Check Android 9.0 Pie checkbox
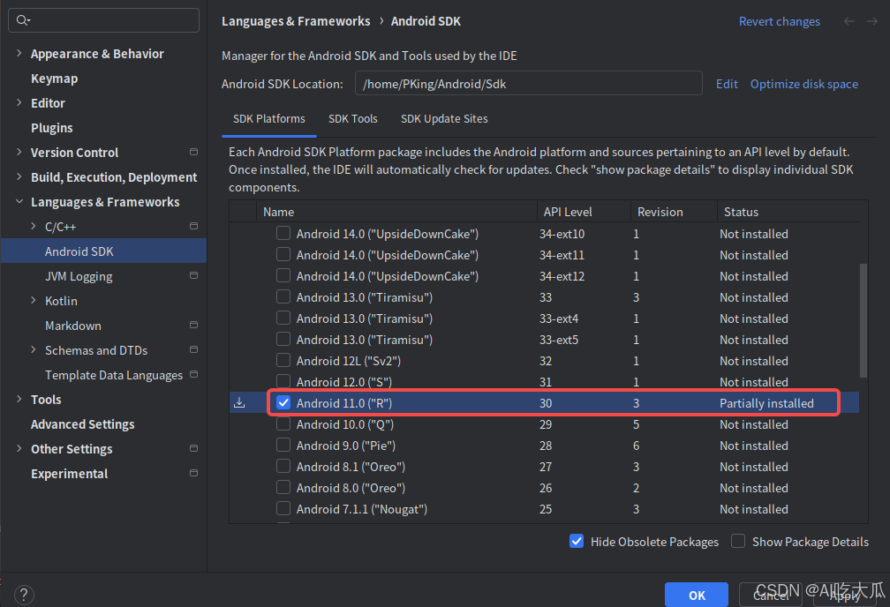The width and height of the screenshot is (890, 607). (x=283, y=445)
